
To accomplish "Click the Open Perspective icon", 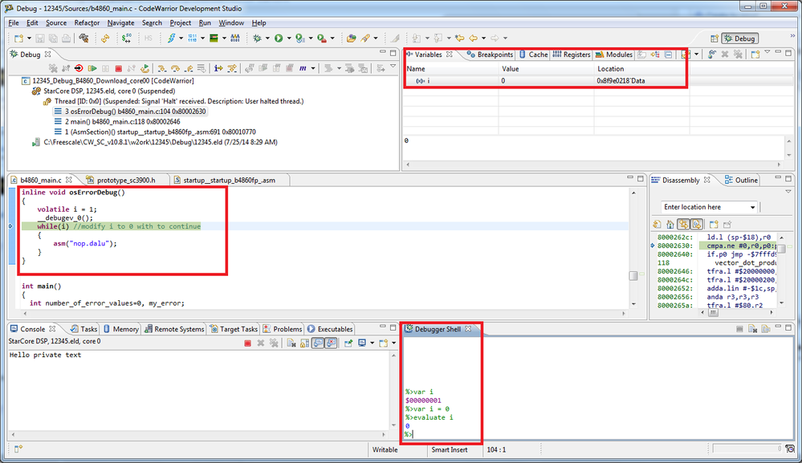I will [714, 39].
